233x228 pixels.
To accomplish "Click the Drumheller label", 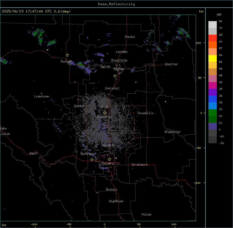I will click(x=172, y=132).
